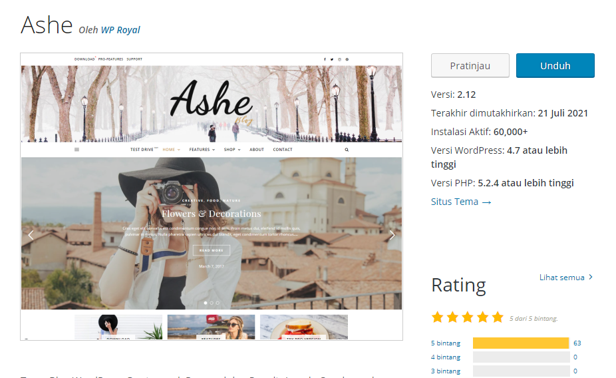Click the 4 bintang empty rating bar
Image resolution: width=616 pixels, height=378 pixels.
521,357
